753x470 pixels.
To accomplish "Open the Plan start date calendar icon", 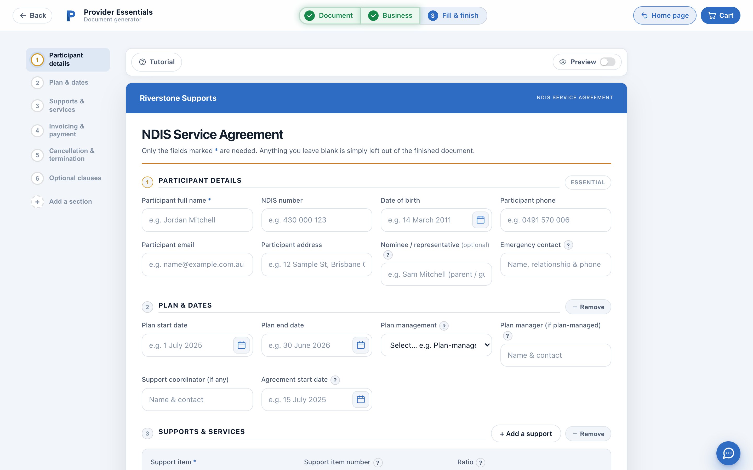I will pos(242,345).
